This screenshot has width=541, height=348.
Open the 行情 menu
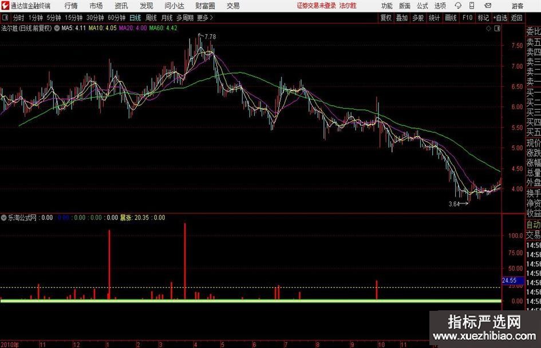tap(71, 6)
